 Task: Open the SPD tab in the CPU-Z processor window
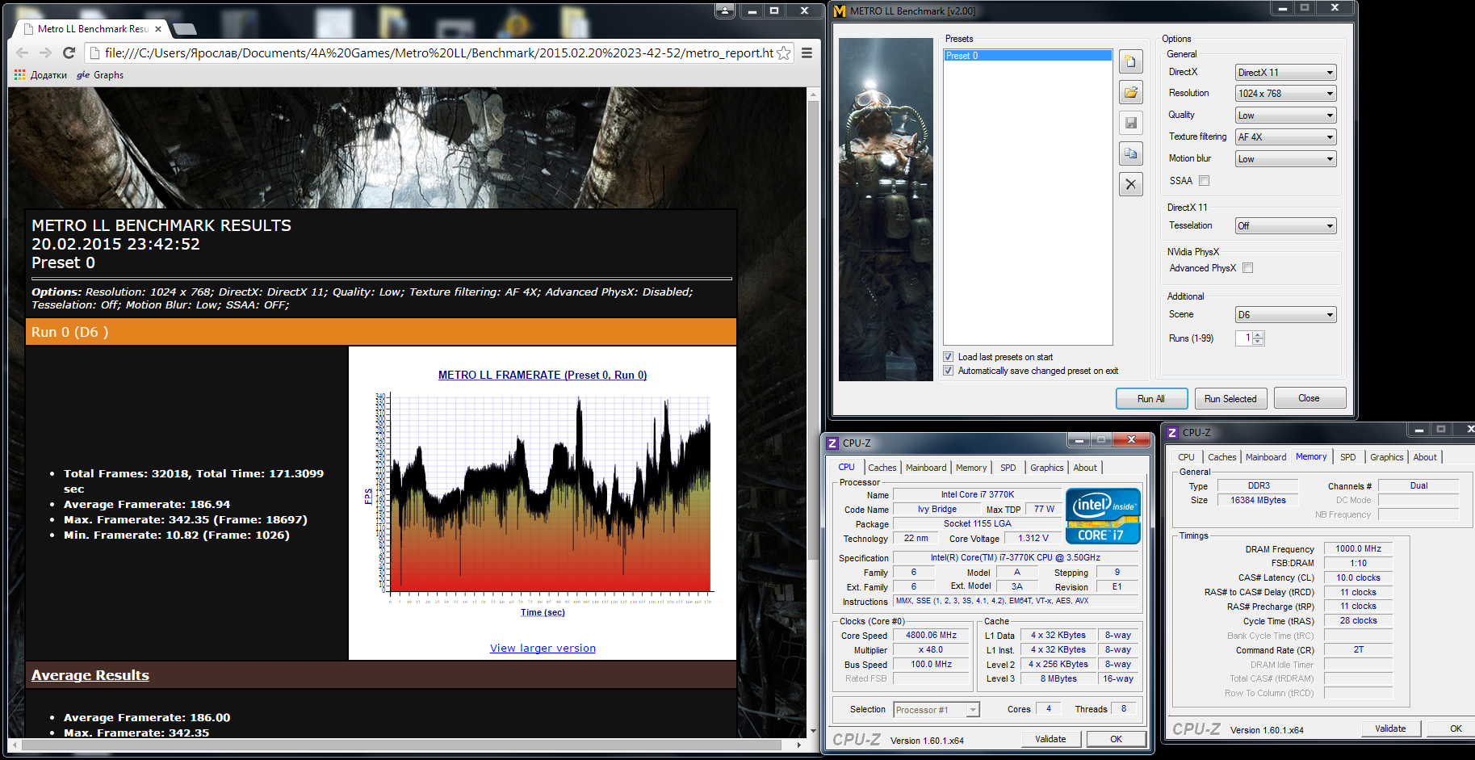(x=1008, y=468)
